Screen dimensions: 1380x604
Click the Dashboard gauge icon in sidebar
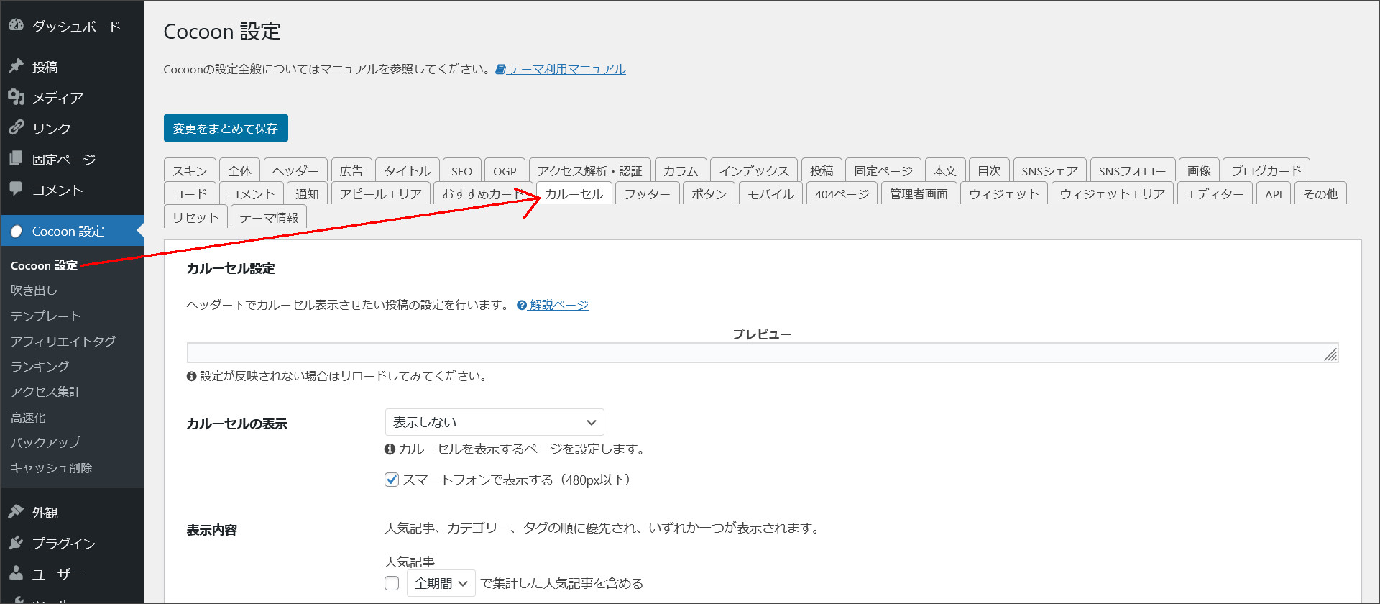tap(16, 26)
